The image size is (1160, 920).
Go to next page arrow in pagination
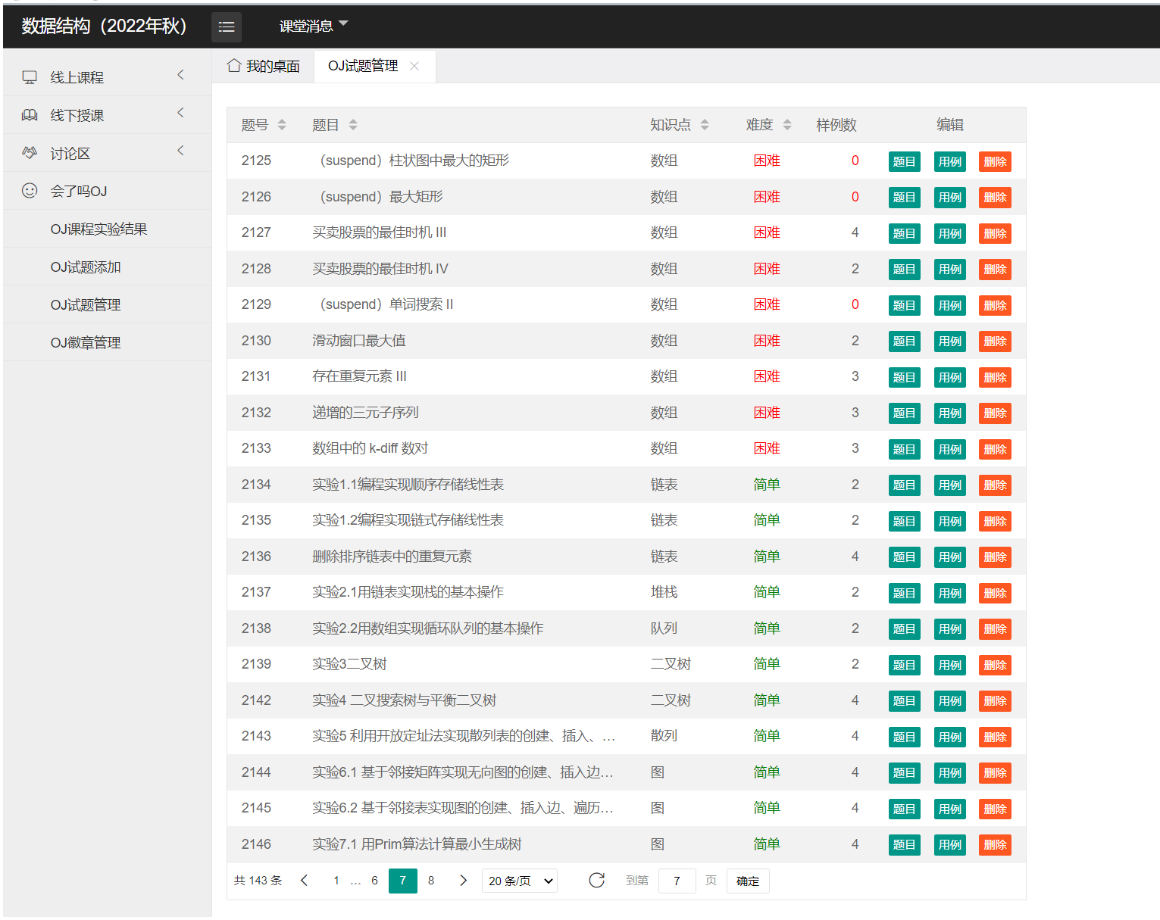[x=463, y=881]
